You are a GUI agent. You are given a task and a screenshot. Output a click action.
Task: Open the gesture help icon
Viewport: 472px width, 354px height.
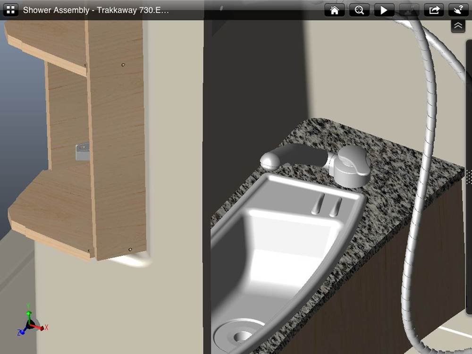click(458, 10)
